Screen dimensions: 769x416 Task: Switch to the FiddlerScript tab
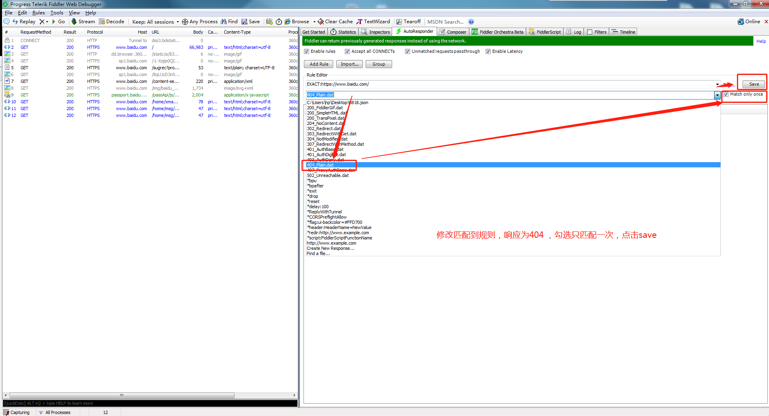[x=545, y=32]
